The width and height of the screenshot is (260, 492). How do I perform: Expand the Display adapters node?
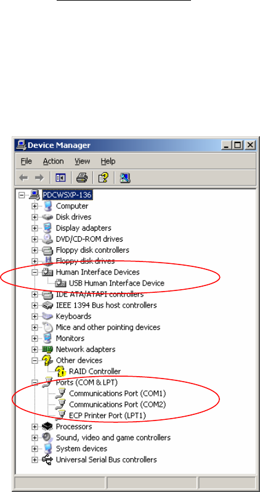(35, 228)
